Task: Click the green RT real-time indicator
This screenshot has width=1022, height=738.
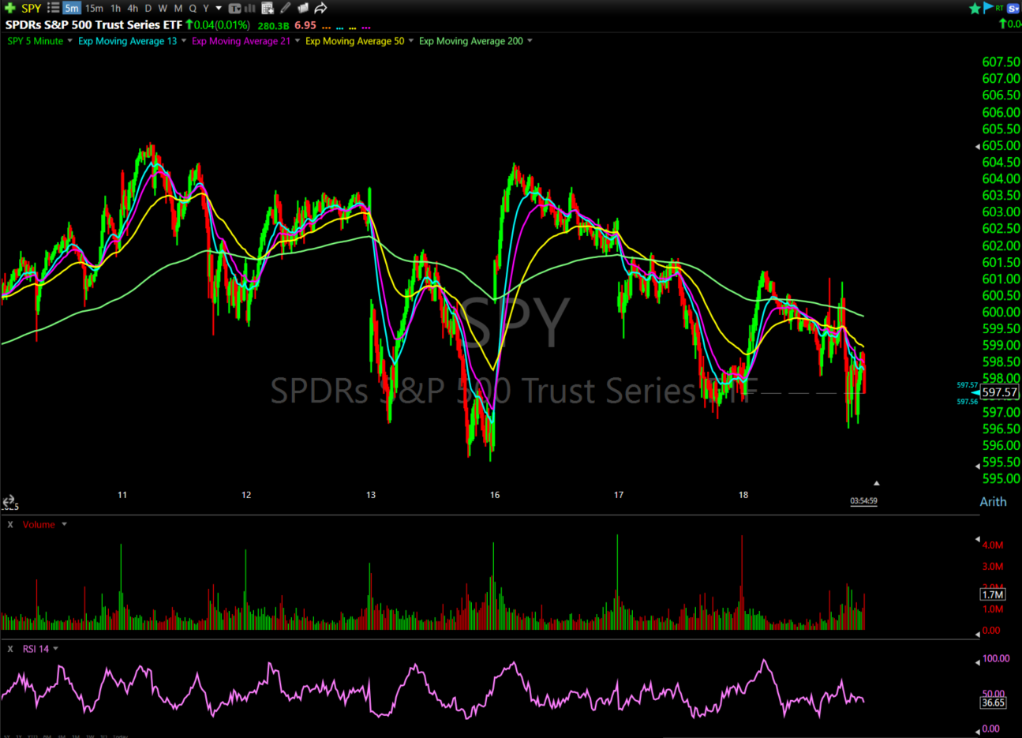Action: [x=1000, y=7]
